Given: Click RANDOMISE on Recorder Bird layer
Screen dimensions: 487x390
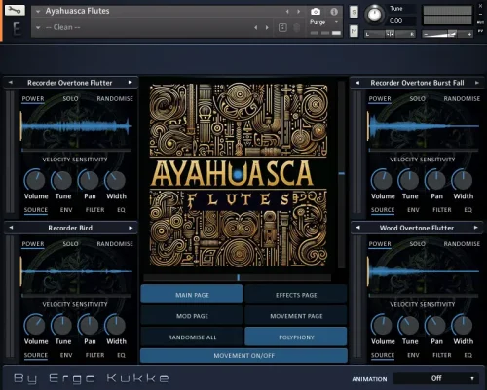Looking at the screenshot, I should tap(115, 244).
